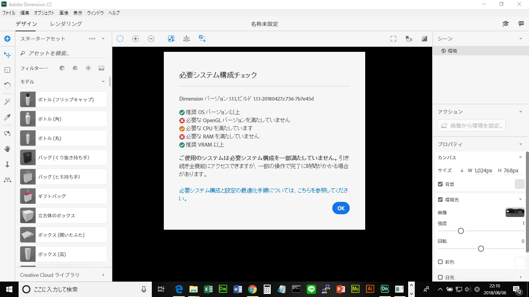Select the ボトル (フリップキャップ) model
Viewport: 529px width, 297px height.
64,99
